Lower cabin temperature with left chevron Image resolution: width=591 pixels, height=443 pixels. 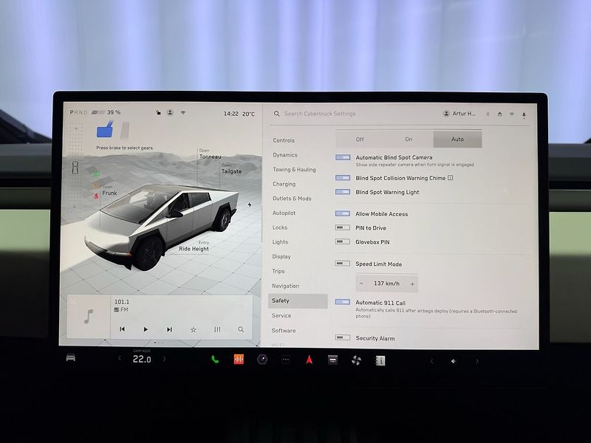pyautogui.click(x=120, y=358)
